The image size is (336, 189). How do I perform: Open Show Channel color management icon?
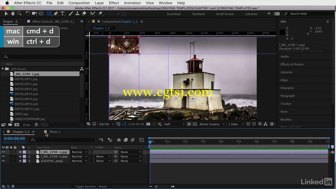160,124
